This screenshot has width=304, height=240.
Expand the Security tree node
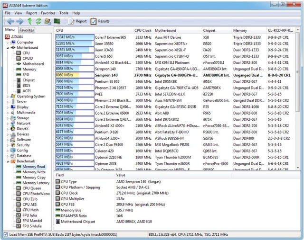[x=8, y=145]
